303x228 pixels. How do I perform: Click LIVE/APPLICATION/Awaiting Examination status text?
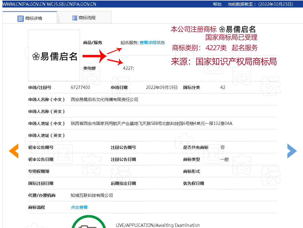point(158,225)
